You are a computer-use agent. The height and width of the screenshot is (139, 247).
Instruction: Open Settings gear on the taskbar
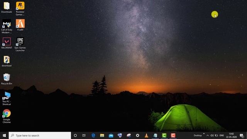point(137,136)
